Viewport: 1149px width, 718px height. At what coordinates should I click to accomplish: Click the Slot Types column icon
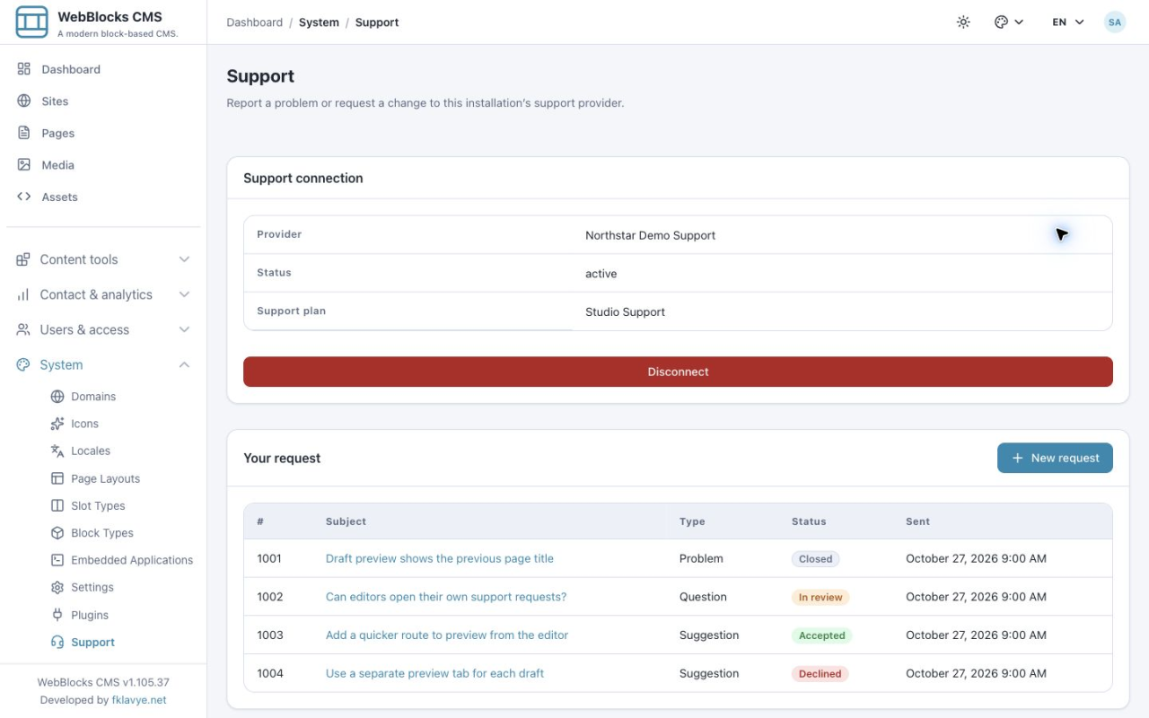coord(57,505)
